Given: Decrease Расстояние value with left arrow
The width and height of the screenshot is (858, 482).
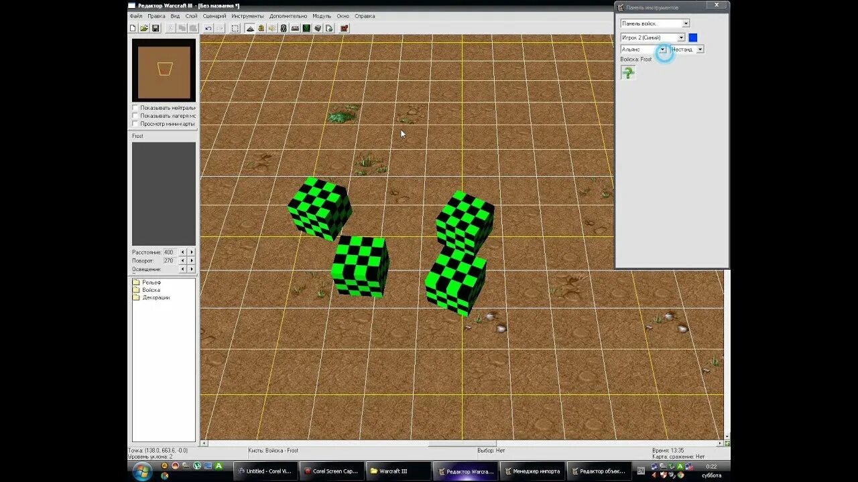Looking at the screenshot, I should (x=183, y=252).
